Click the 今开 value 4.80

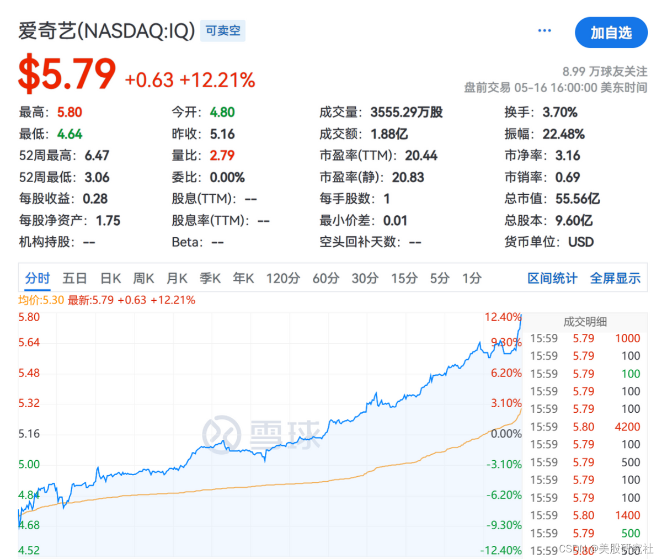tap(222, 113)
